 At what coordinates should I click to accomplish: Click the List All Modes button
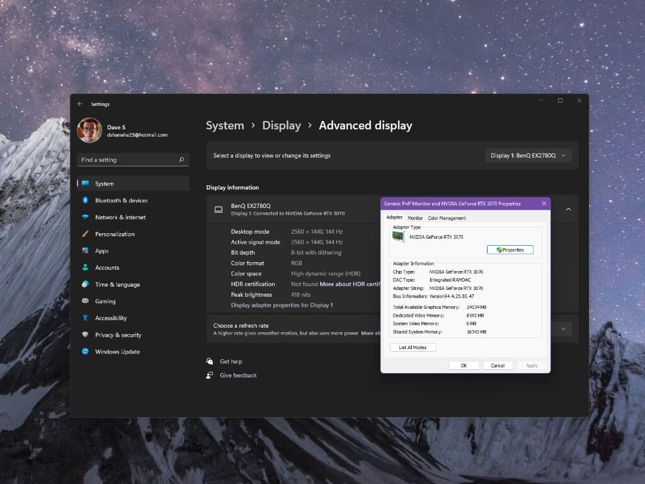[413, 347]
